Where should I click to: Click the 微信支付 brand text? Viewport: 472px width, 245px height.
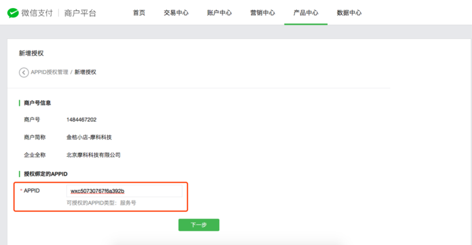tap(37, 13)
